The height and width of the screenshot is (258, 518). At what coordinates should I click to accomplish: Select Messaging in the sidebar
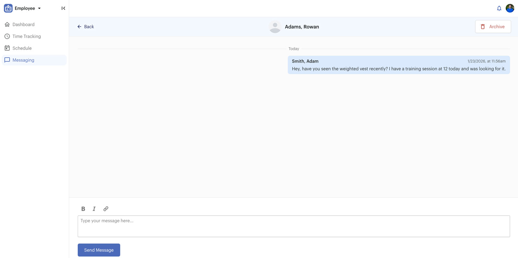click(23, 60)
